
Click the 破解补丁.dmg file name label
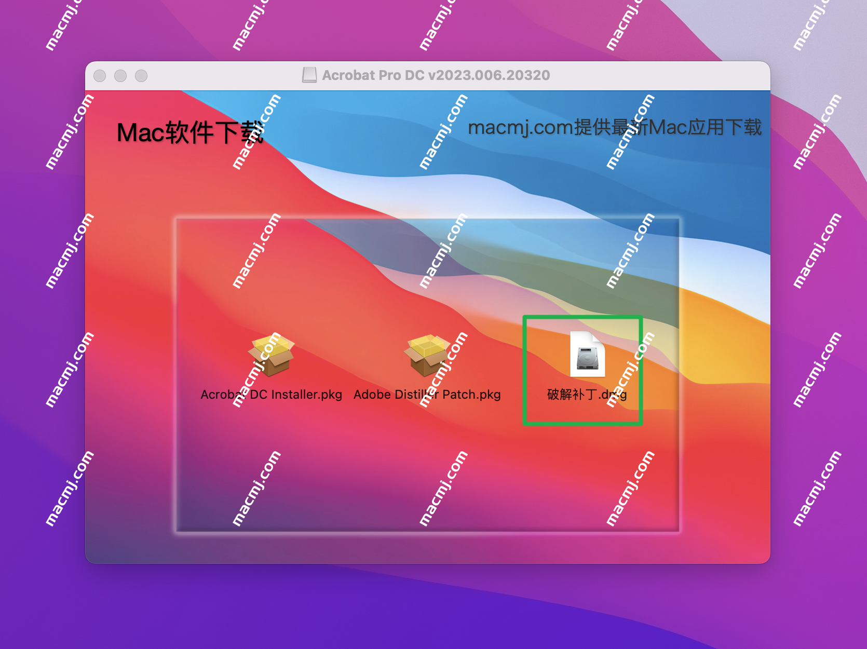pos(587,395)
